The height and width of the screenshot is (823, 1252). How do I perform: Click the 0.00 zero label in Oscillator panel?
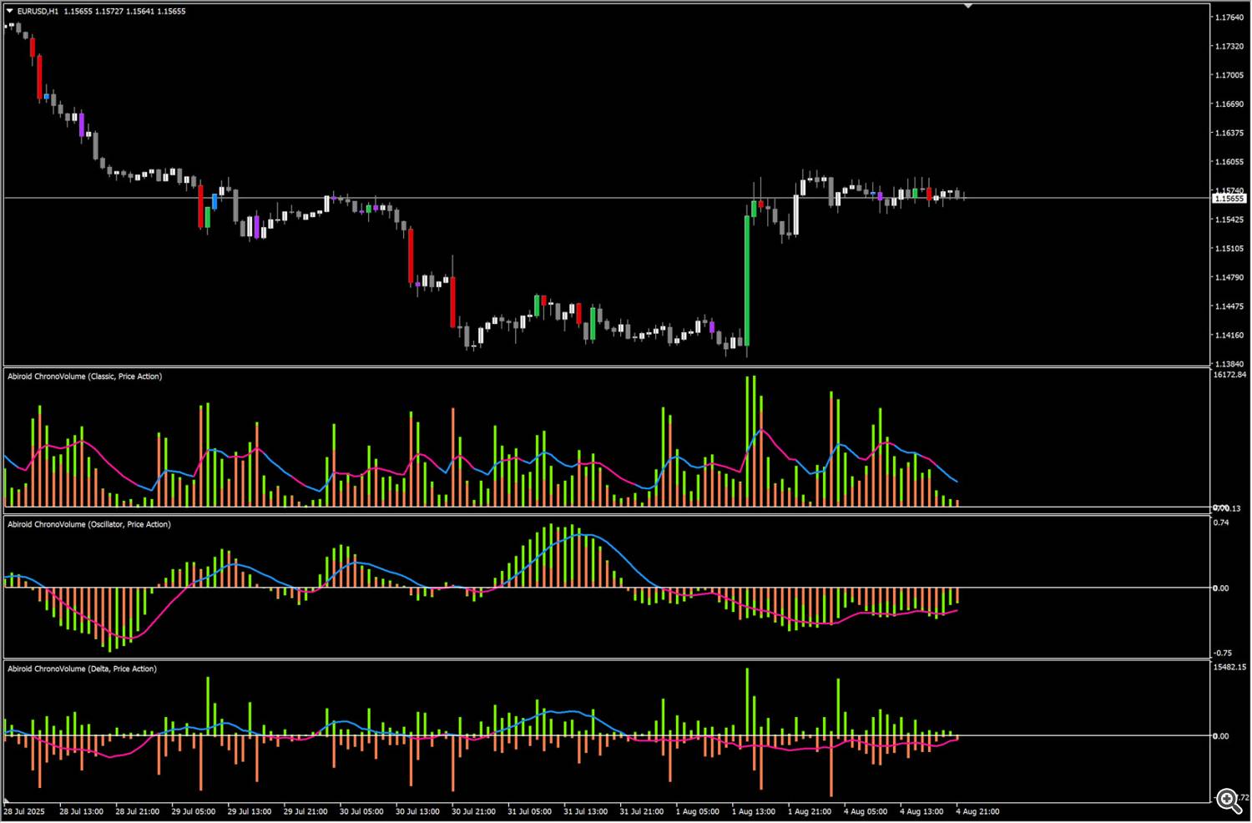(1221, 588)
